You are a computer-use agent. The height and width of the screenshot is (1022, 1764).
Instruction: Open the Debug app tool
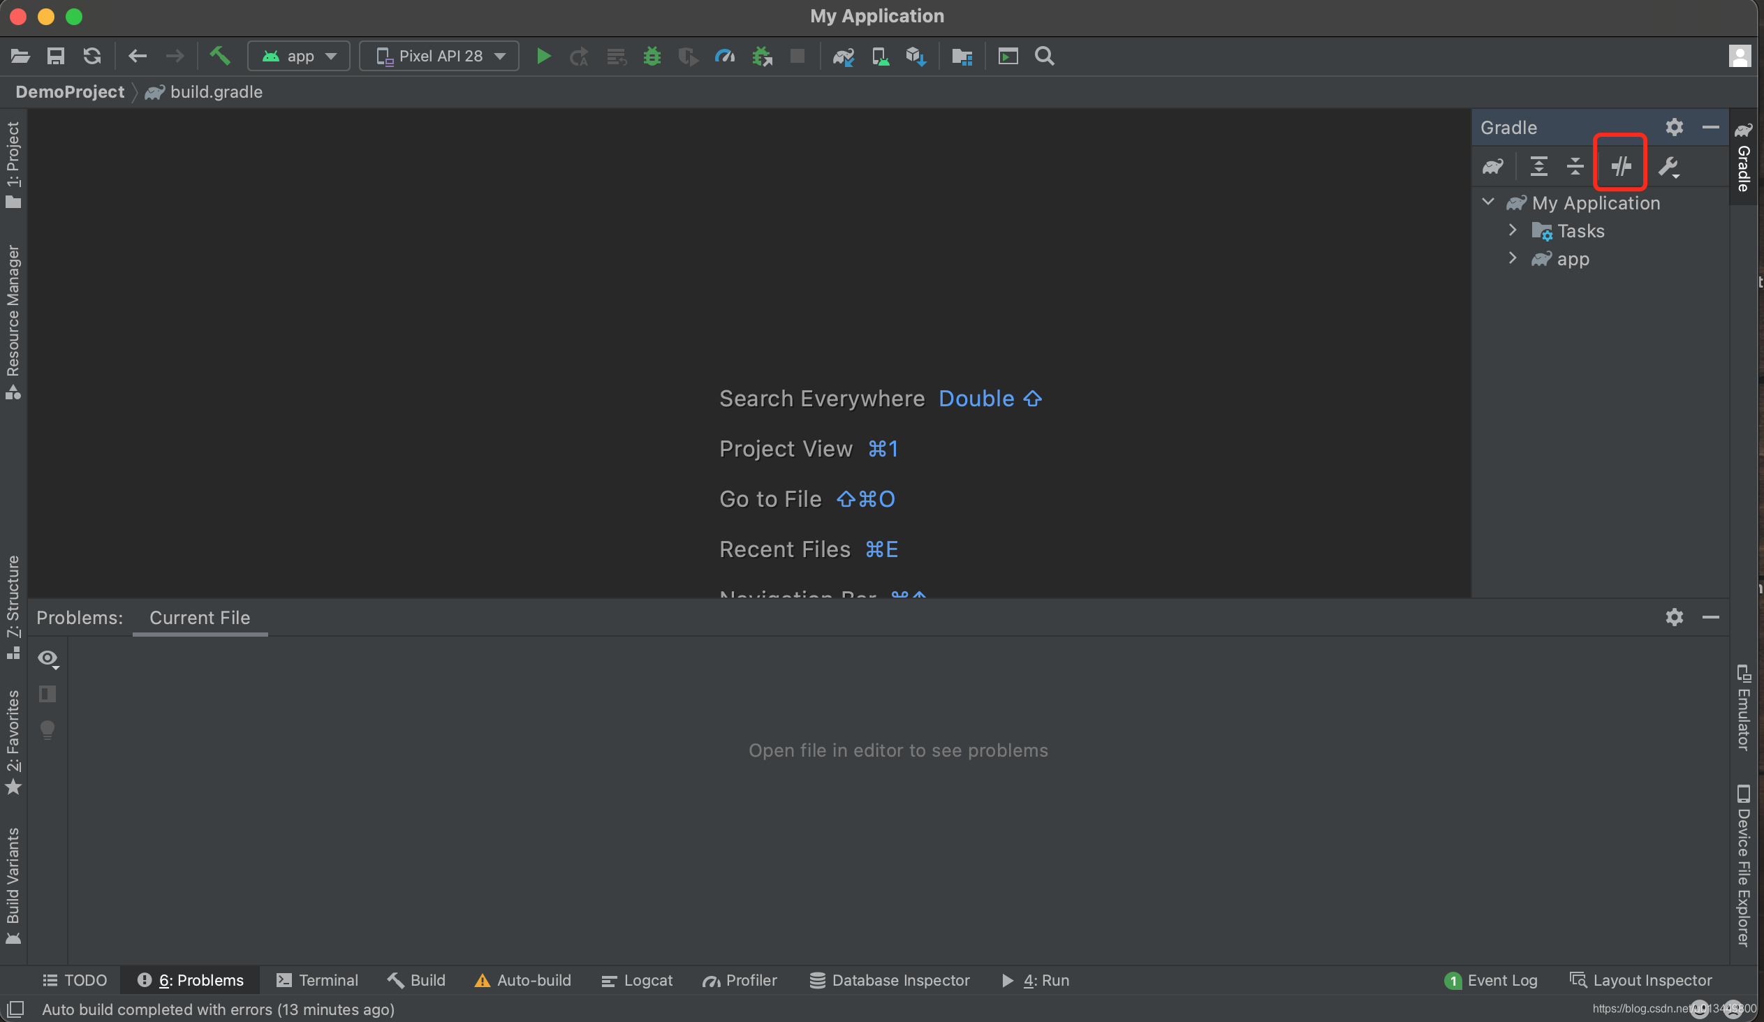click(652, 56)
